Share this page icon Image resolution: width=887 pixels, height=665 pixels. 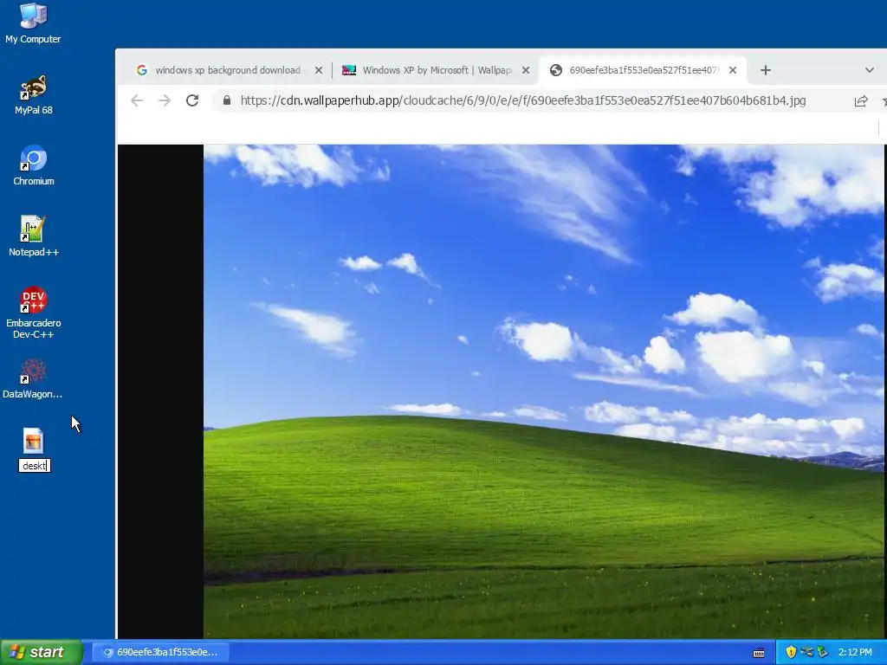pyautogui.click(x=861, y=101)
